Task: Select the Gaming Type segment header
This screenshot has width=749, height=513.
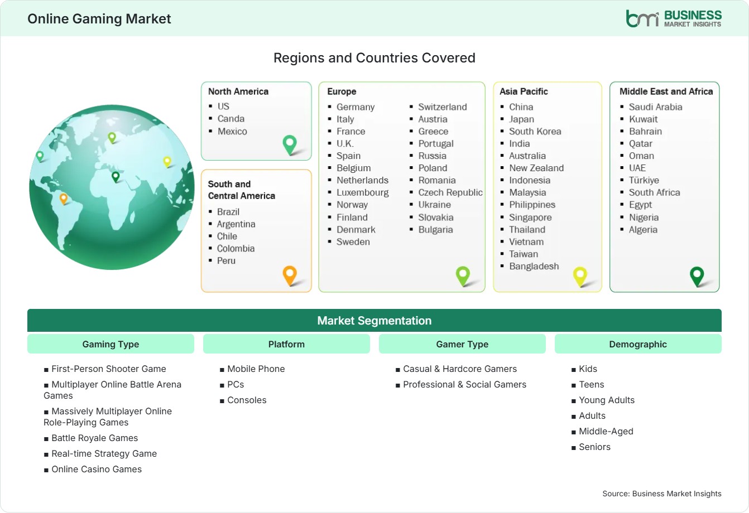Action: click(x=111, y=344)
